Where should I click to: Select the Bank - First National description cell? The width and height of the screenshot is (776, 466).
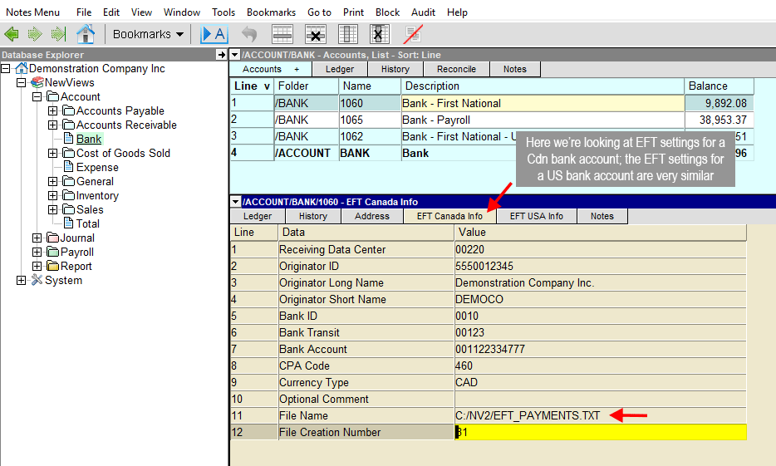pos(543,103)
